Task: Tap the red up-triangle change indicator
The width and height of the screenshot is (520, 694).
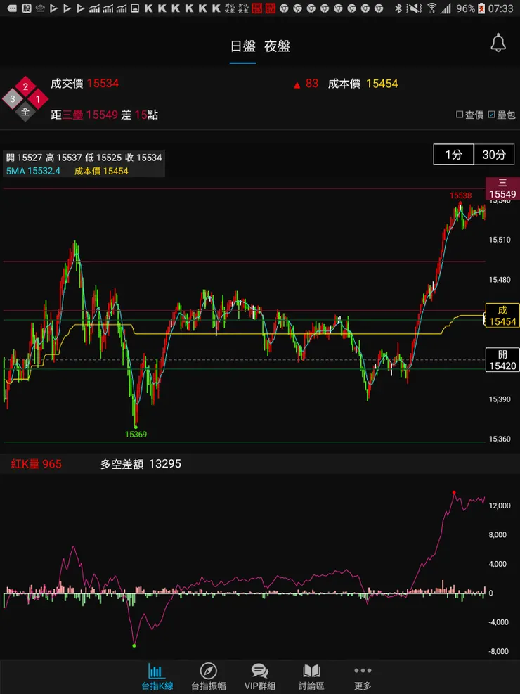Action: click(x=297, y=84)
